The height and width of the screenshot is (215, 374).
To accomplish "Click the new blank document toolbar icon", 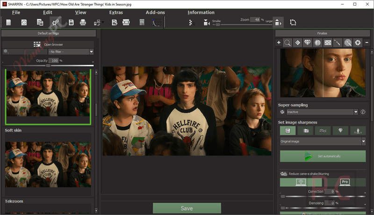I will pyautogui.click(x=8, y=22).
